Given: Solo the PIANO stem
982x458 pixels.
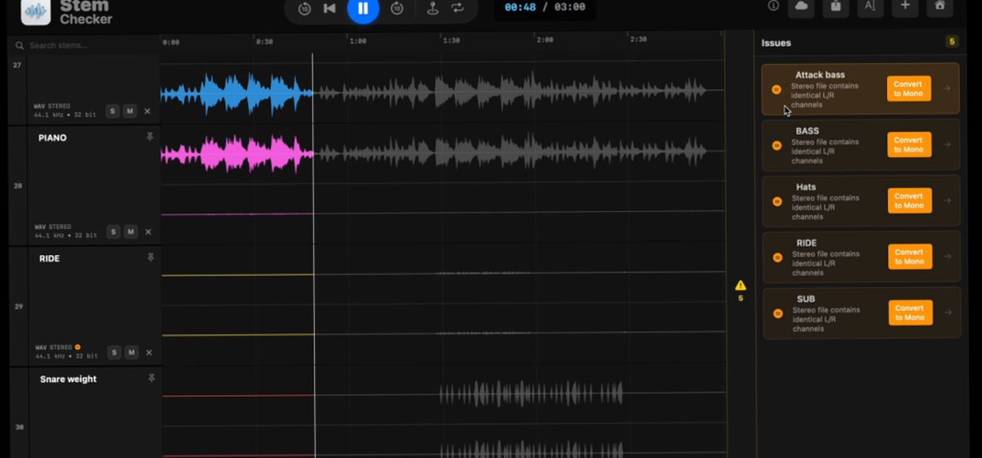Looking at the screenshot, I should (114, 232).
